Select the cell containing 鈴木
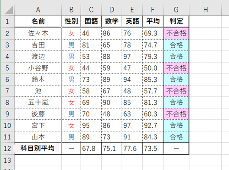This screenshot has width=229, height=170. 38,79
